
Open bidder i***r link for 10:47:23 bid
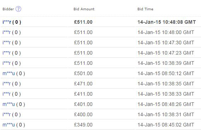tap(7, 53)
